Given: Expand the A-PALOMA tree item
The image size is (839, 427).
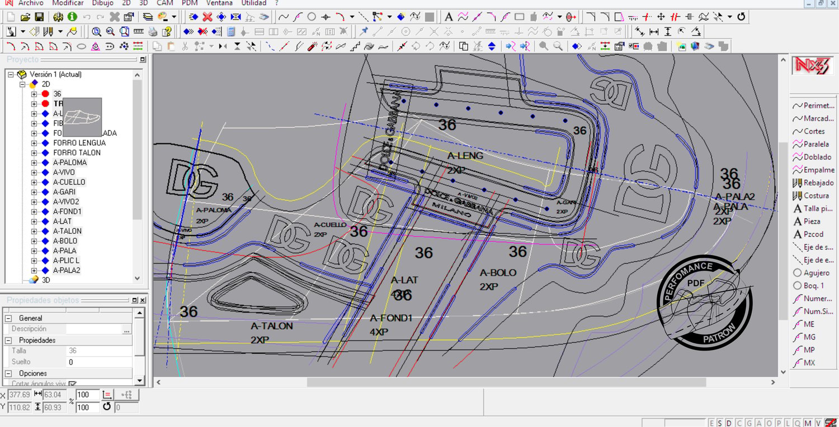Looking at the screenshot, I should (34, 162).
